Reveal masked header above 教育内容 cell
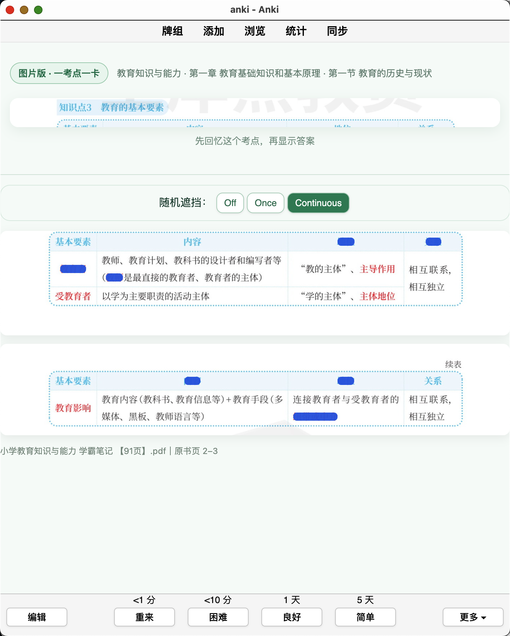 click(193, 381)
